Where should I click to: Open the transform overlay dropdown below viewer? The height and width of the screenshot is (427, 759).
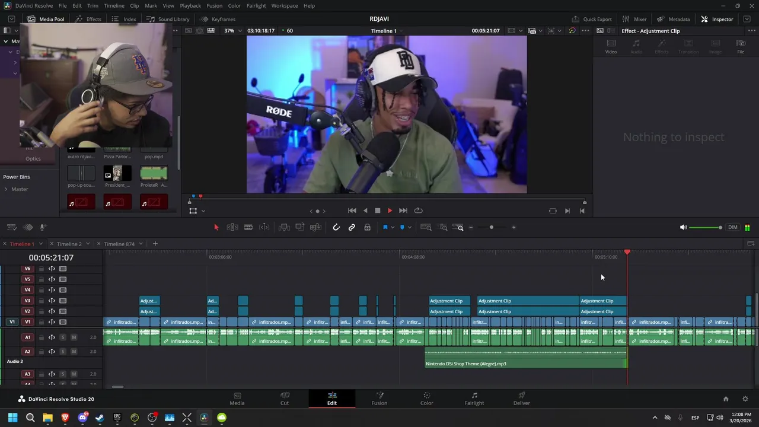203,211
